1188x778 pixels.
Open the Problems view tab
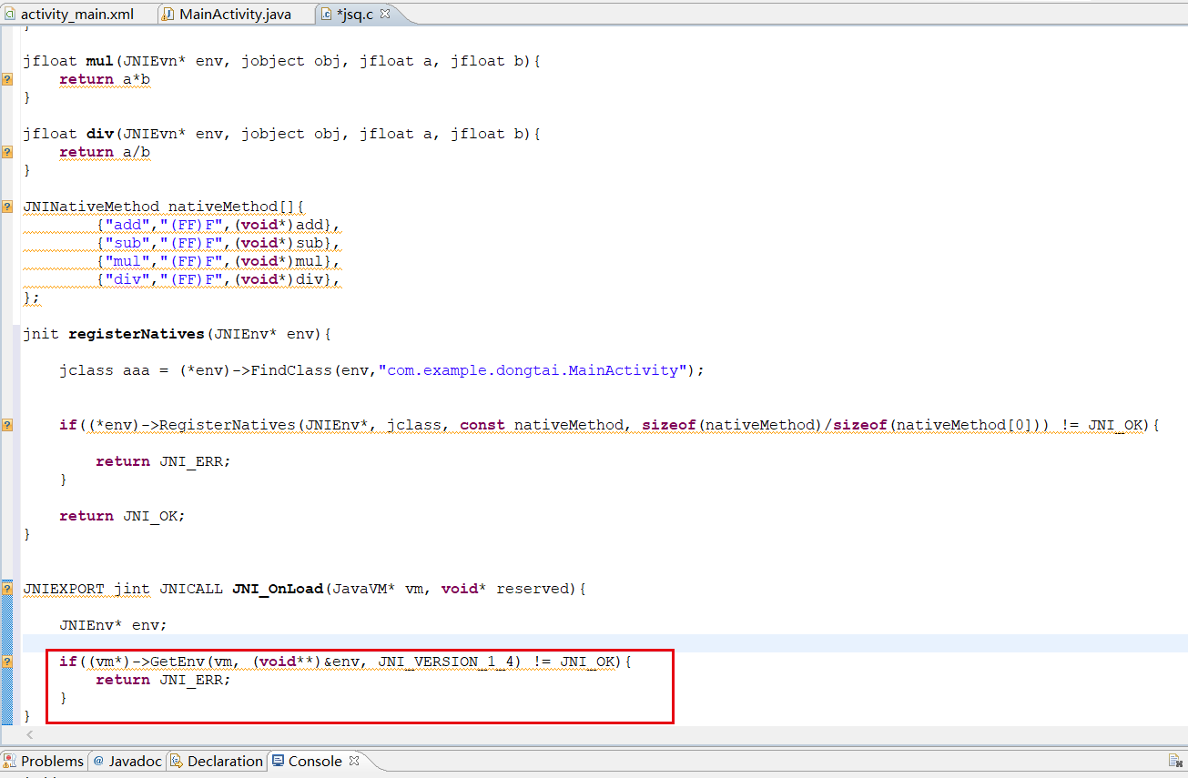[x=44, y=761]
